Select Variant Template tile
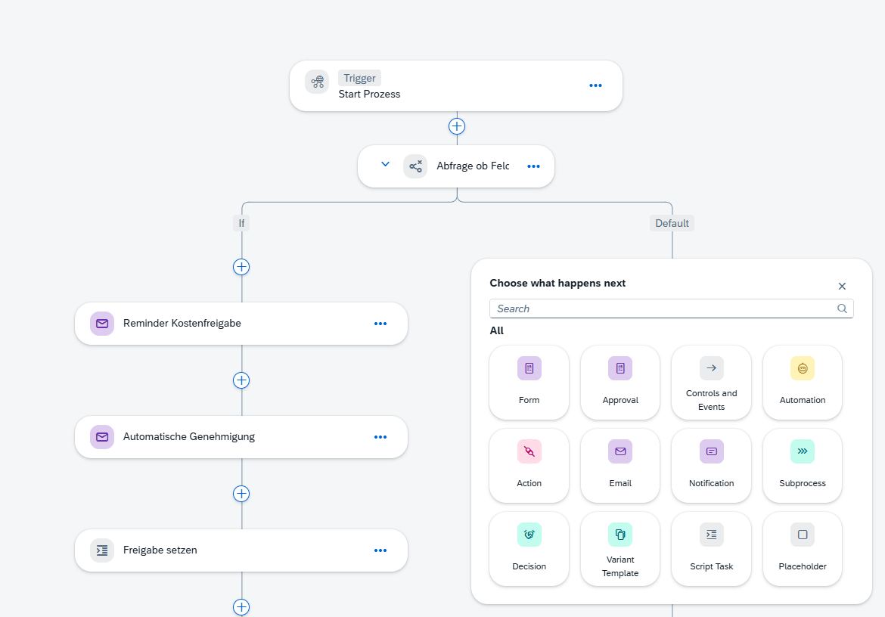 click(x=619, y=549)
